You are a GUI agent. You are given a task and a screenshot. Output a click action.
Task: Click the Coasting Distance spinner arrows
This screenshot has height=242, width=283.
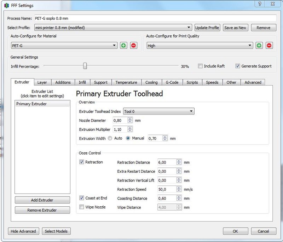coord(179,198)
